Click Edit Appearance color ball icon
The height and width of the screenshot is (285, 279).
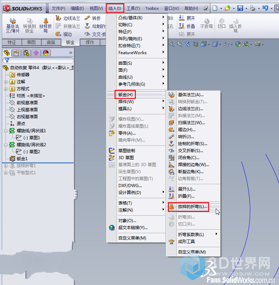click(238, 44)
